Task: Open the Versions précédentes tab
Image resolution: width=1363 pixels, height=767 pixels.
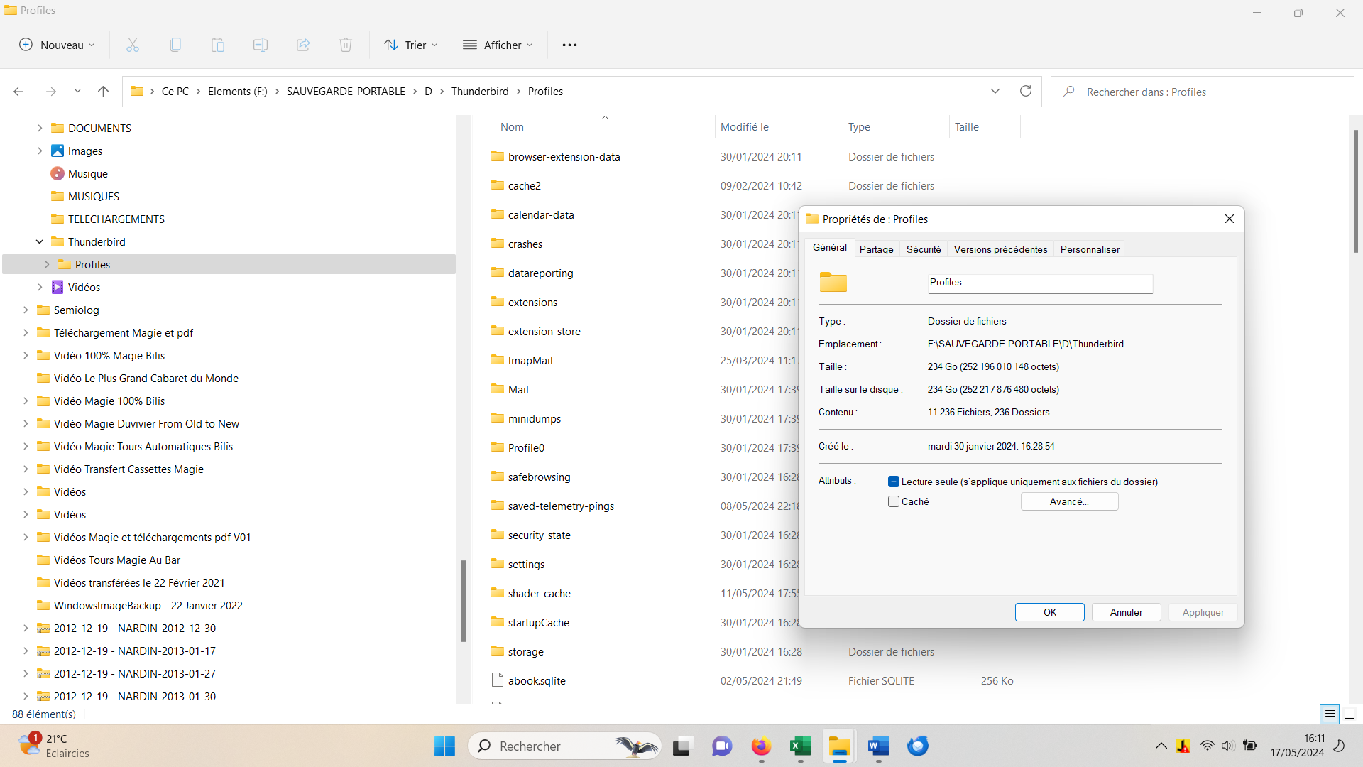Action: [1000, 249]
